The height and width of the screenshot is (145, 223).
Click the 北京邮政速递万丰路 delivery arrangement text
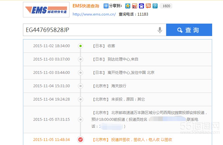149,120
